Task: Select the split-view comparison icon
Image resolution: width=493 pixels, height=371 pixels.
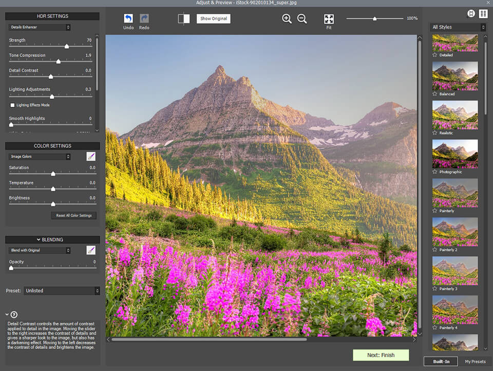Action: 183,18
